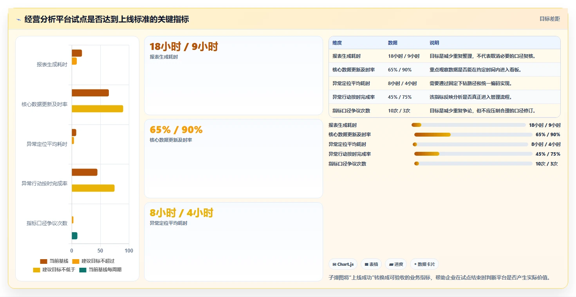Click the 目标差距 label in header
Image resolution: width=576 pixels, height=297 pixels.
point(550,19)
